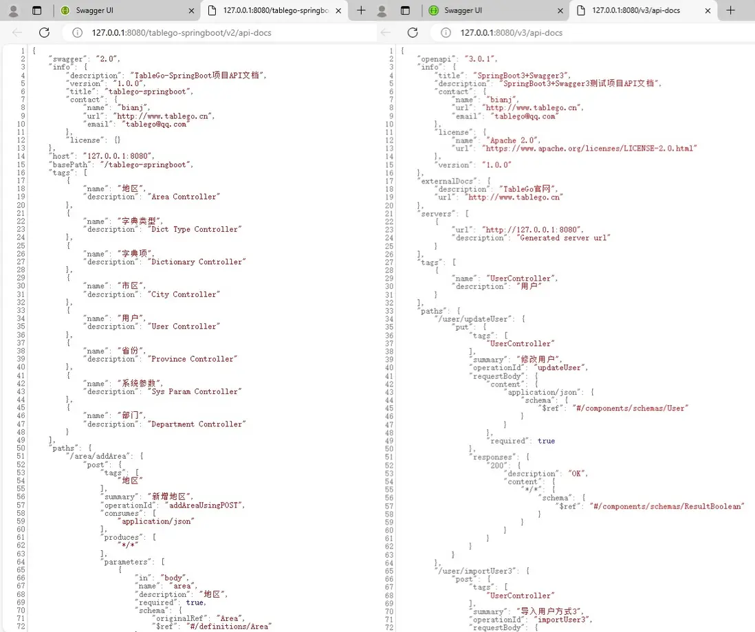Click "#/components/schemas/User" reference
This screenshot has height=632, width=755.
coord(631,408)
